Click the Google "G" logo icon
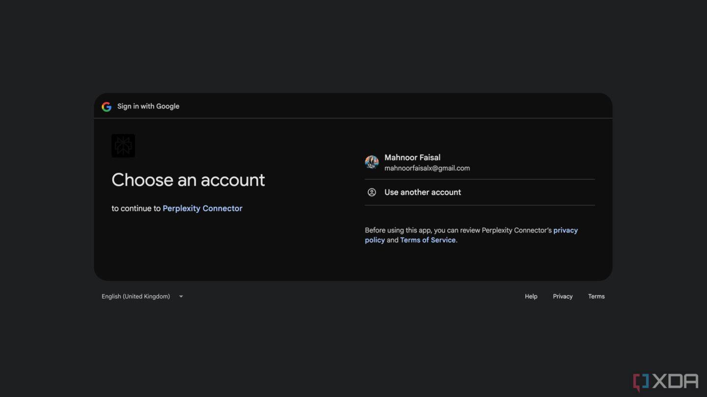Image resolution: width=707 pixels, height=397 pixels. pos(106,106)
